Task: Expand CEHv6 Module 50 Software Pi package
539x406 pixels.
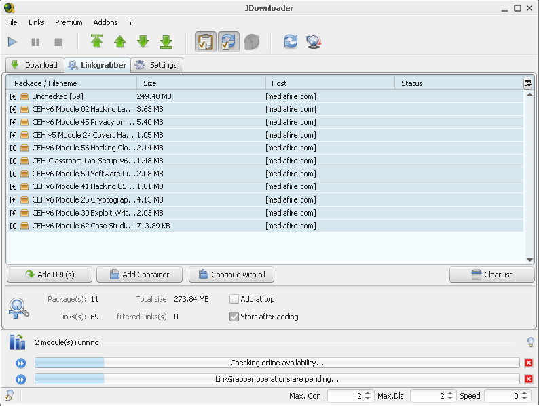Action: [13, 174]
